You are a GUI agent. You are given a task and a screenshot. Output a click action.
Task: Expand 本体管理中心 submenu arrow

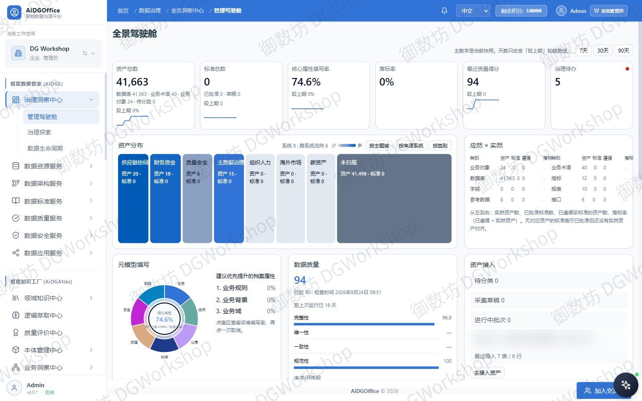point(91,350)
